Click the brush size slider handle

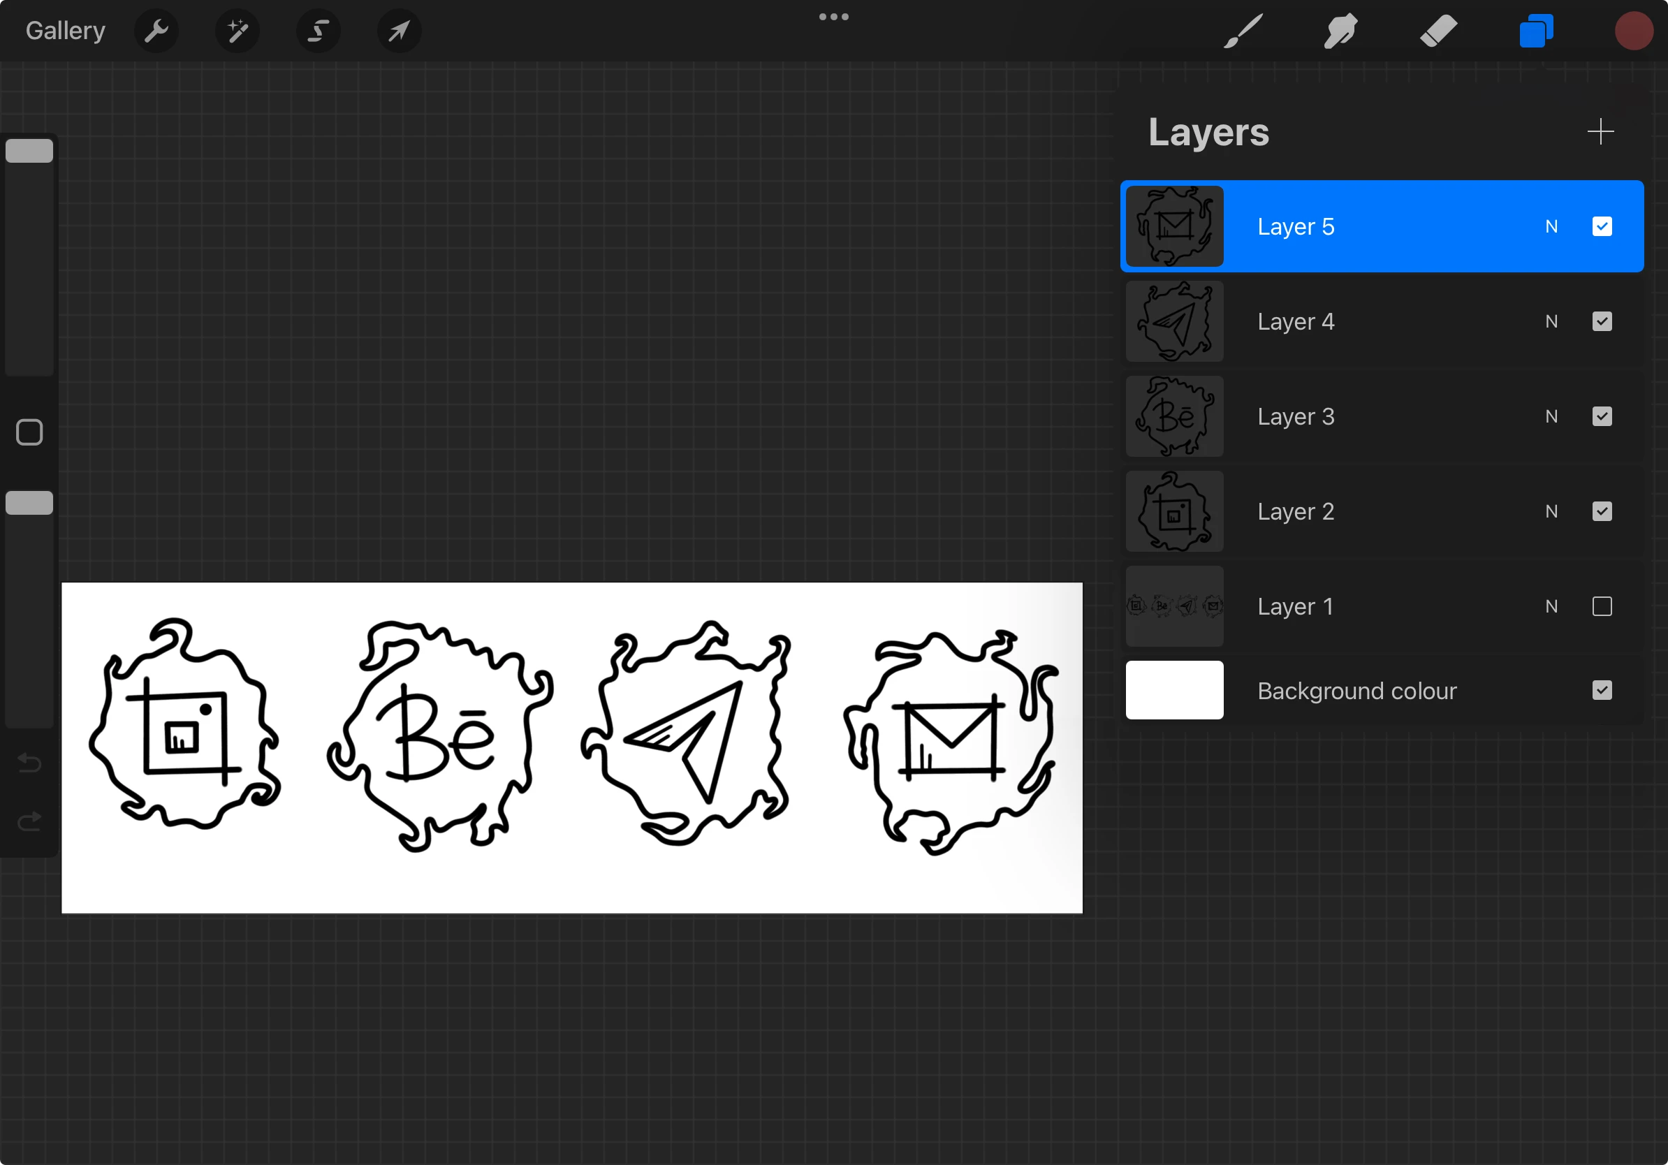pos(29,151)
